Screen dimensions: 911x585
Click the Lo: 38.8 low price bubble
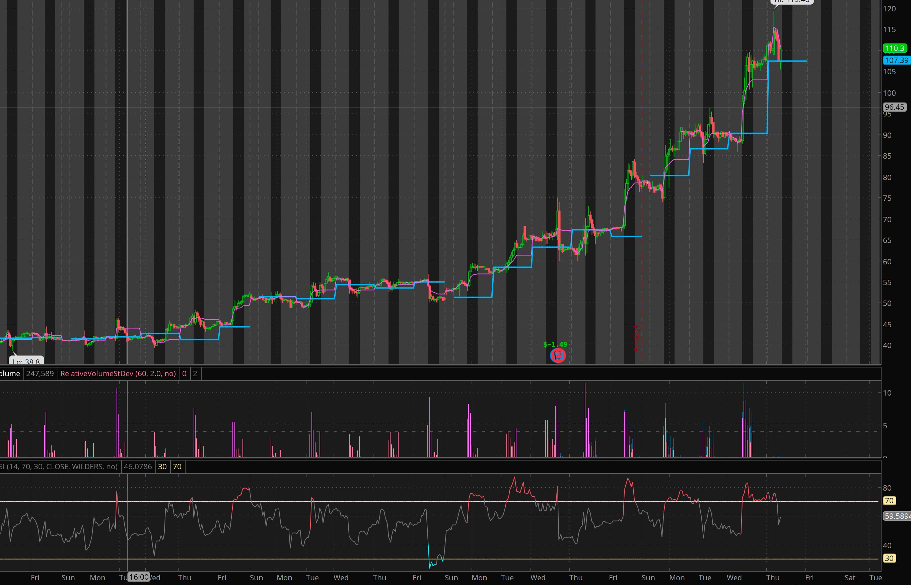pos(26,361)
